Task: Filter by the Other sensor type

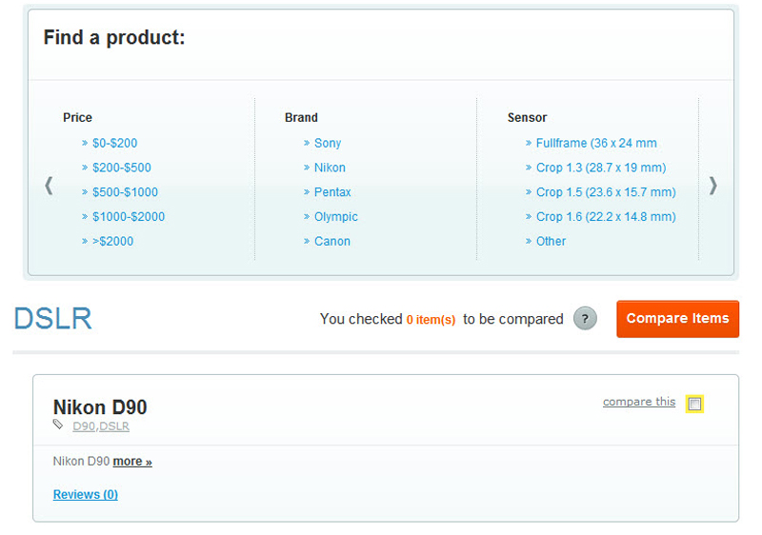Action: point(551,241)
